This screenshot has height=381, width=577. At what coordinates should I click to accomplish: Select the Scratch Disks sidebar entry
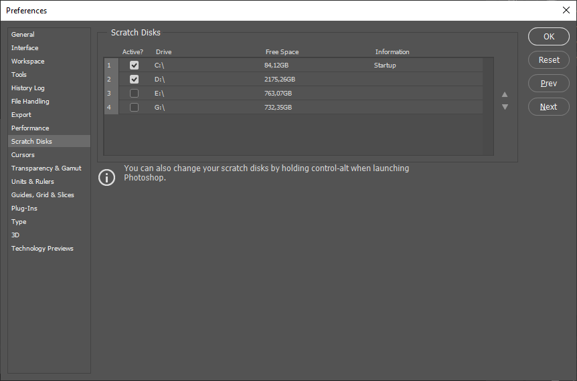[x=49, y=142]
